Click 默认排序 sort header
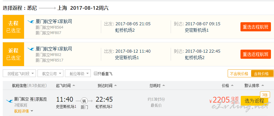Screen dimensions: 274x116 (254, 86)
